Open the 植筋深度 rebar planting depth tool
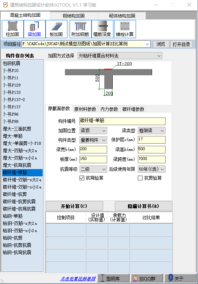Image resolution: width=198 pixels, height=284 pixels. [x=102, y=29]
